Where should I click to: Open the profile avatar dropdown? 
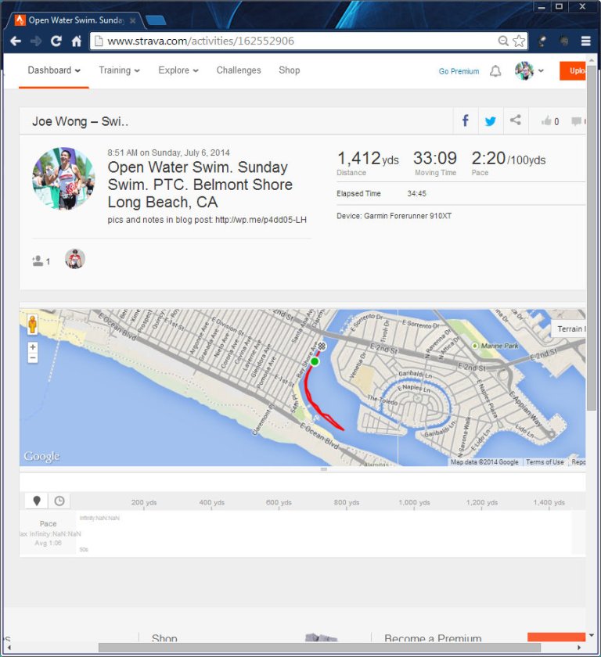pyautogui.click(x=529, y=71)
